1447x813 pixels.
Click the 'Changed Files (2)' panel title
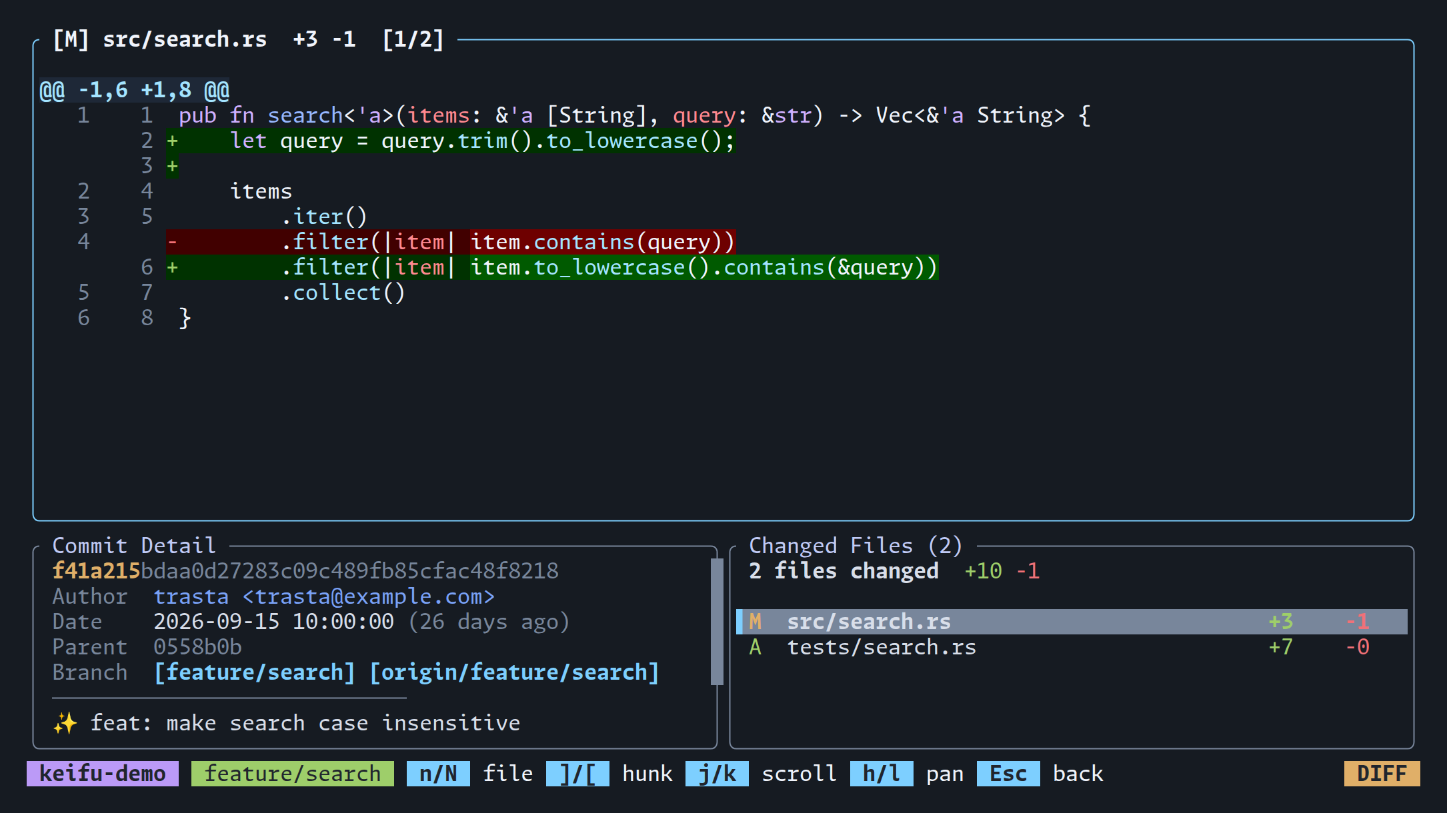pos(856,546)
